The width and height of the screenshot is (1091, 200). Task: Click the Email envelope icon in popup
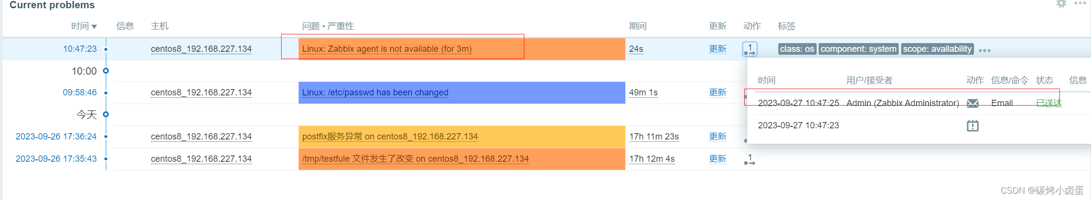[x=973, y=103]
